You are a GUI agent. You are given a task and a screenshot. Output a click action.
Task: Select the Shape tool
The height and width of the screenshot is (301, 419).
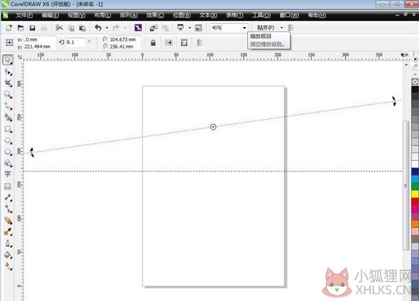pyautogui.click(x=8, y=72)
